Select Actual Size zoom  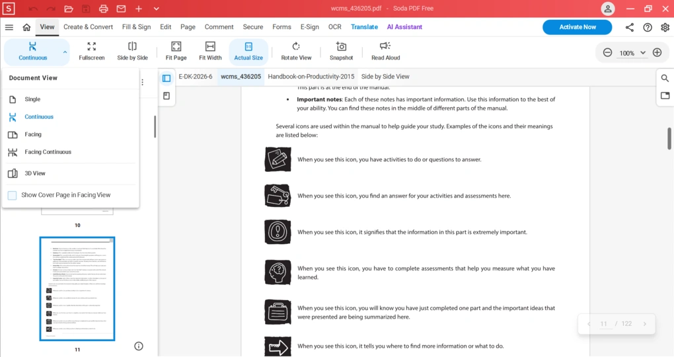[248, 51]
